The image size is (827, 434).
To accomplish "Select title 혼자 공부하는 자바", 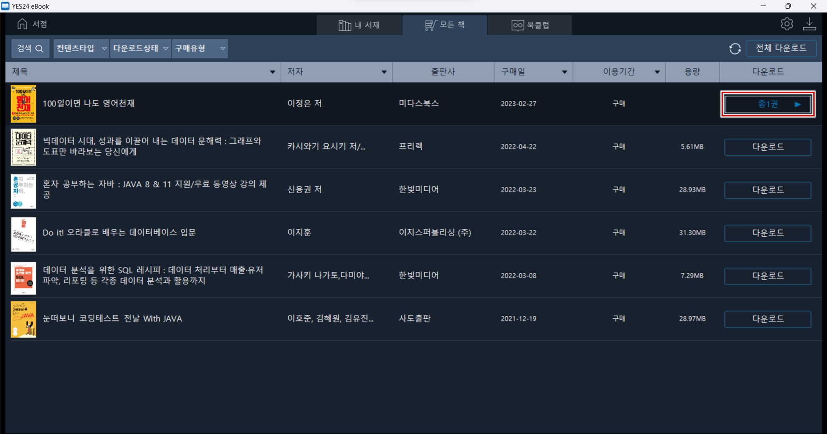I will pos(154,189).
